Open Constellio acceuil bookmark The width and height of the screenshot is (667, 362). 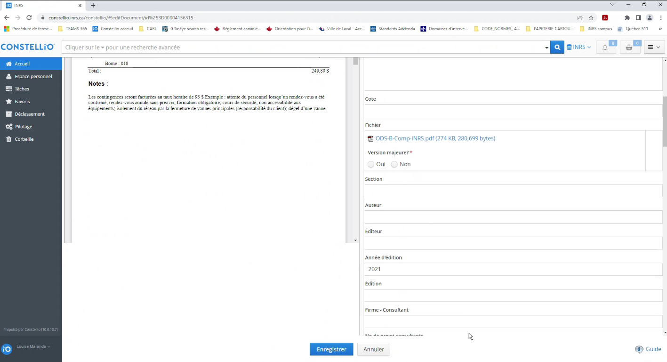coord(113,29)
